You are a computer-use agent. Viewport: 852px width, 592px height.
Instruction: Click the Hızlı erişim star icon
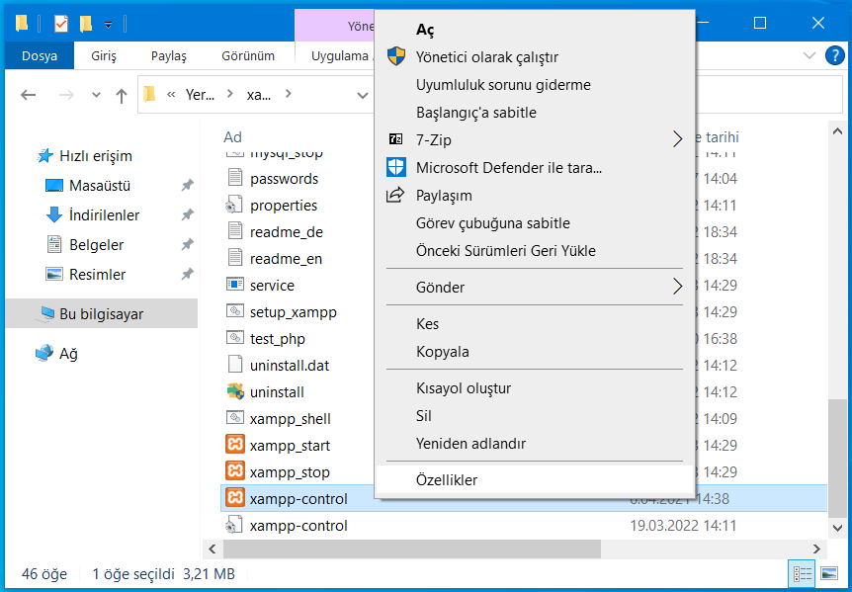pos(44,156)
